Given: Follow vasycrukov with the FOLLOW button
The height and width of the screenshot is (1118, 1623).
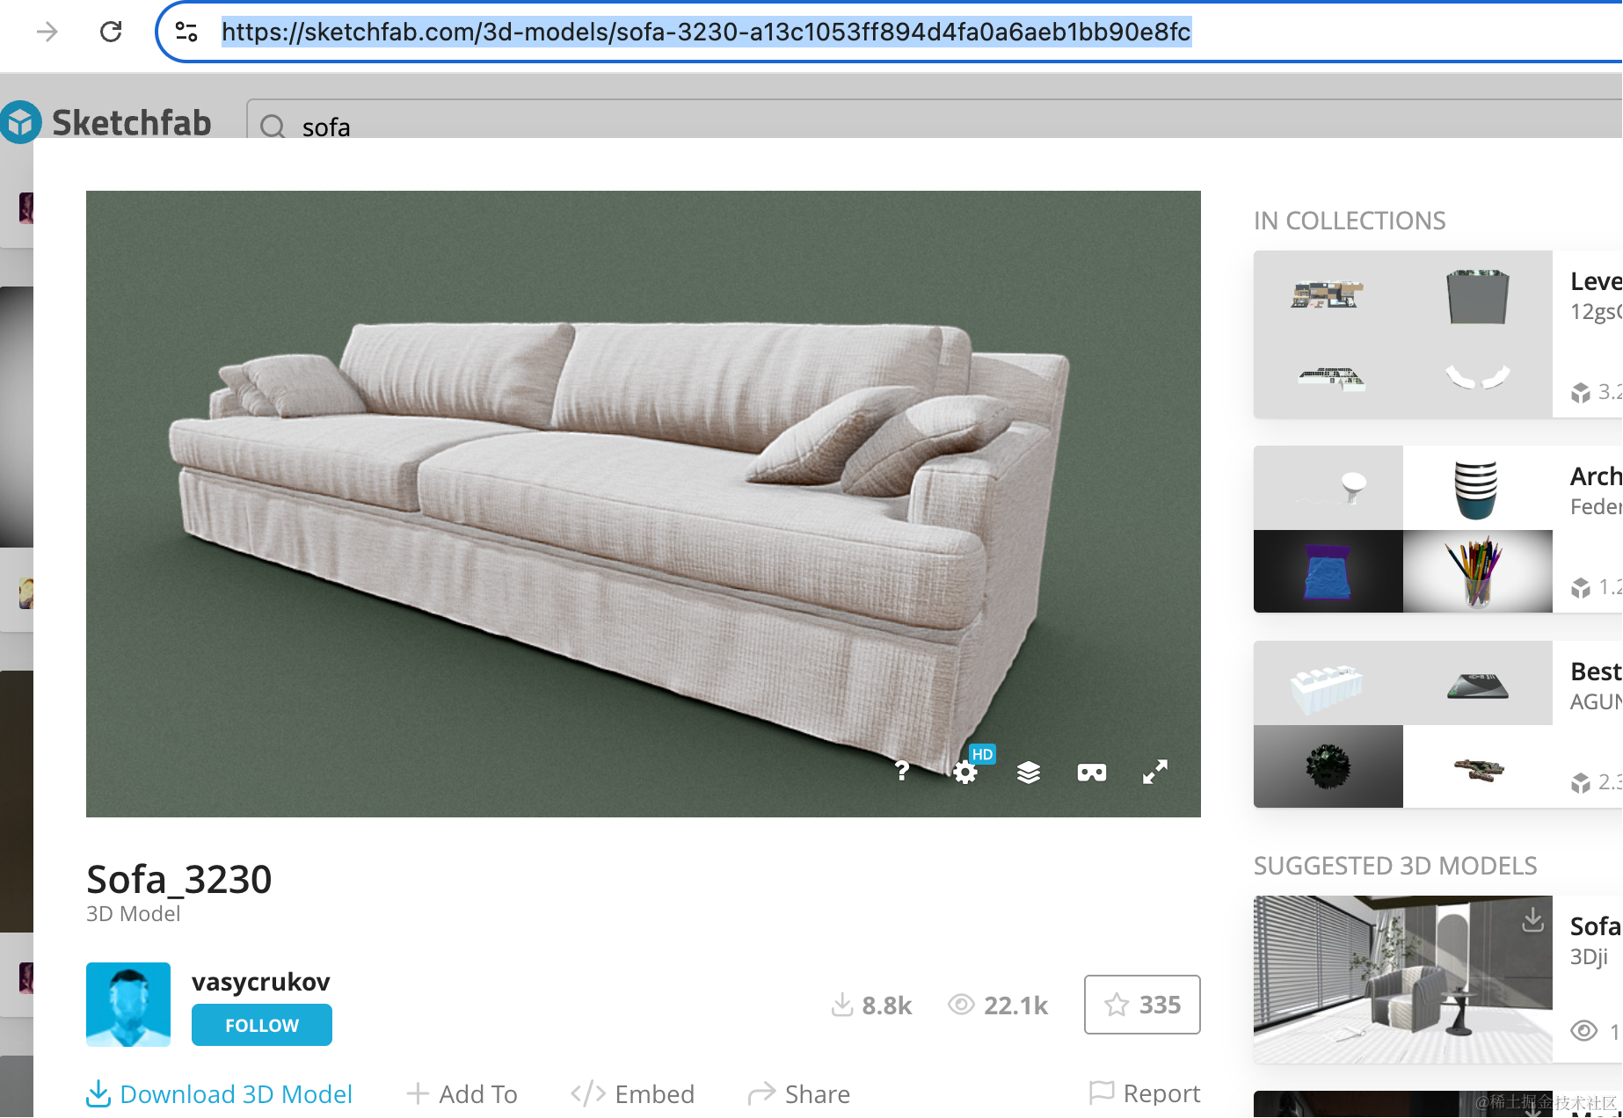Looking at the screenshot, I should point(262,1025).
